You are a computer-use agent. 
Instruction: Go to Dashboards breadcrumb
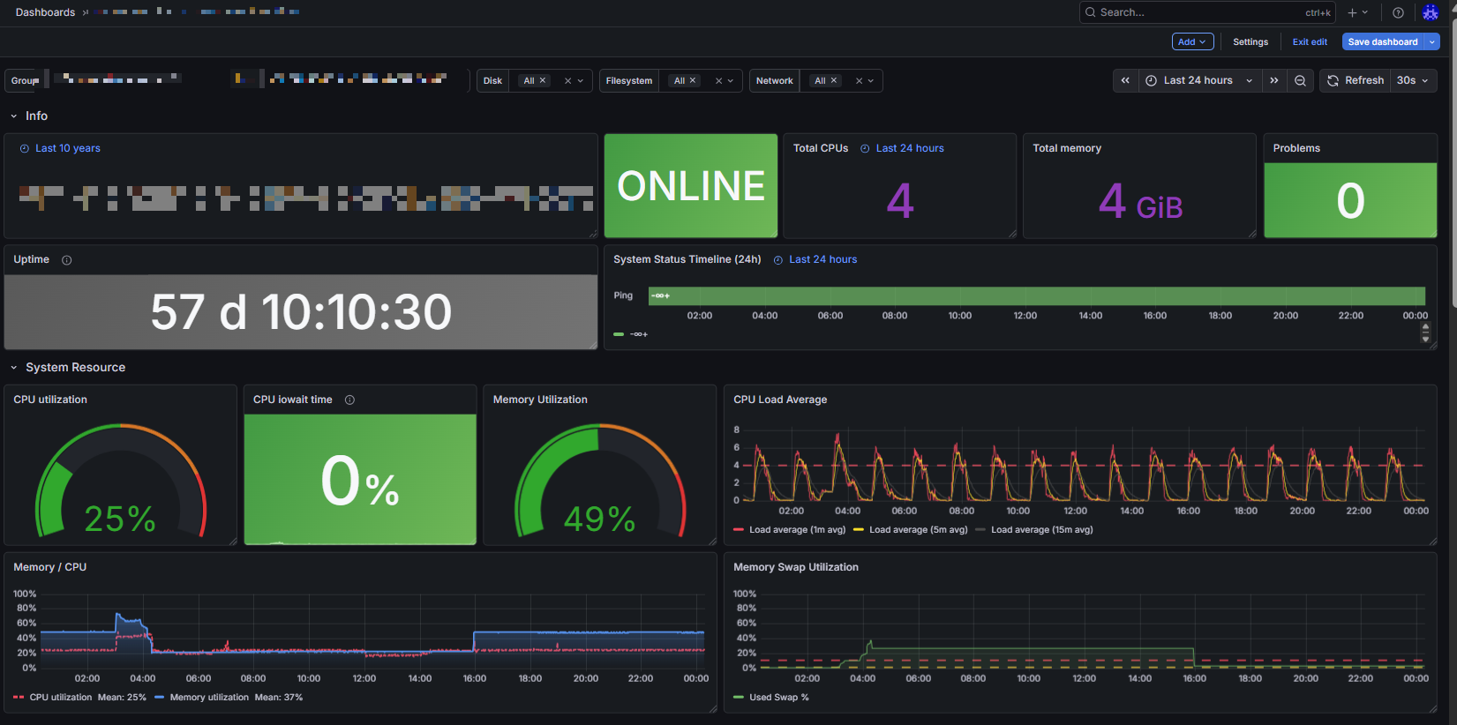tap(45, 12)
